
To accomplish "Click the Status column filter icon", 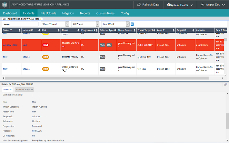I will pos(11,30).
